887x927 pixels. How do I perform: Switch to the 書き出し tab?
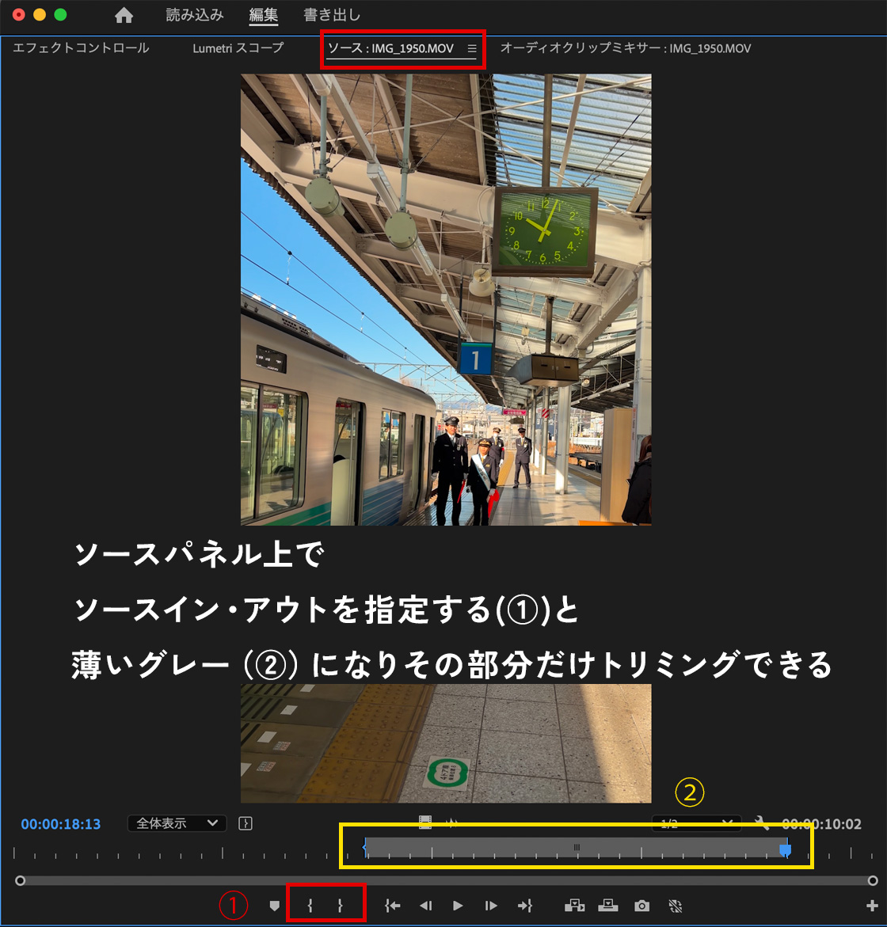pos(332,15)
